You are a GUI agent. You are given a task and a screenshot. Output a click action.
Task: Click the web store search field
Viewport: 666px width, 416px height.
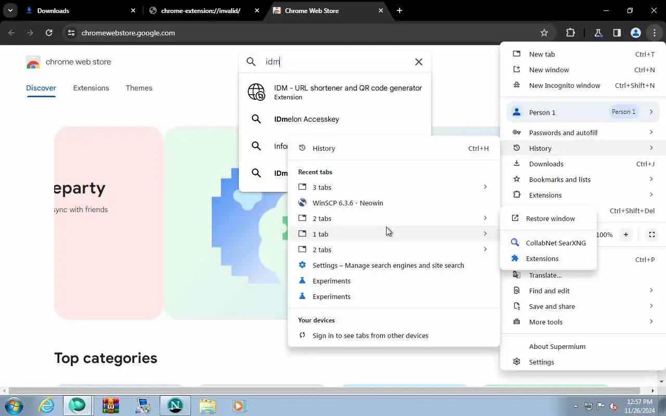(x=336, y=62)
